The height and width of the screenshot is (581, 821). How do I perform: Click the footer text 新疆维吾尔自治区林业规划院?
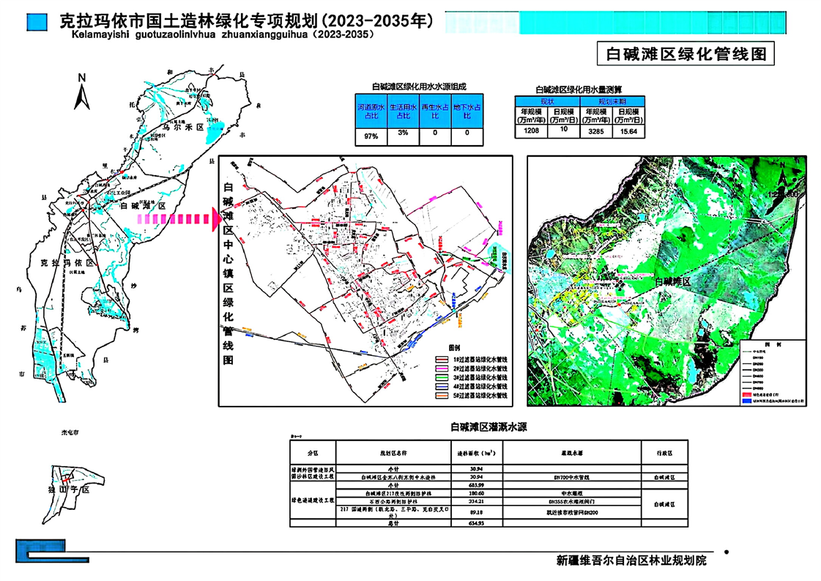pos(631,560)
